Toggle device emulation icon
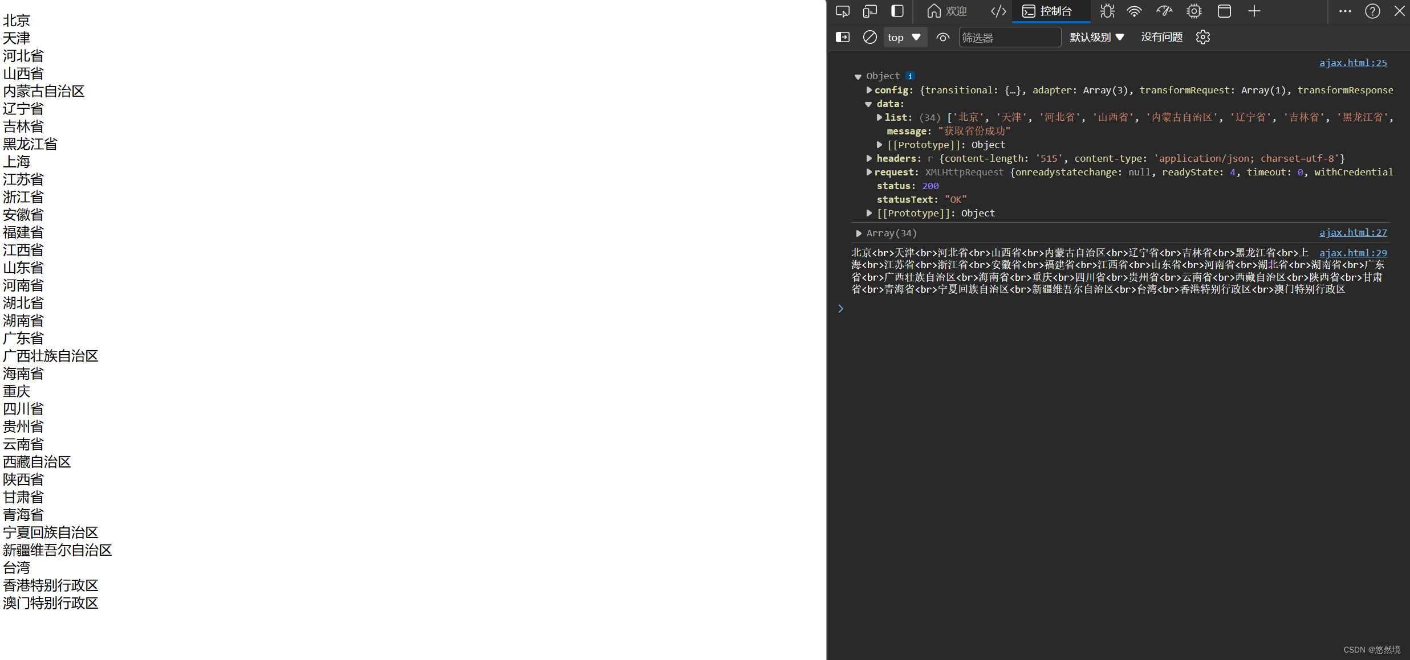Viewport: 1410px width, 660px height. click(869, 11)
